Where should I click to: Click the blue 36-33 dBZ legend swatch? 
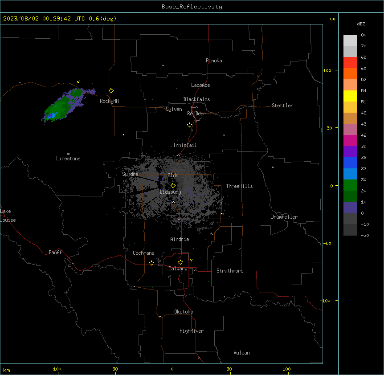coord(350,163)
